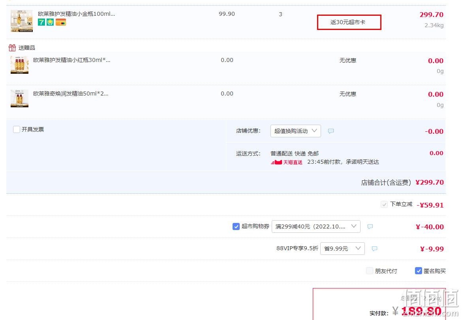Click the 无优惠 text in 小红瓶30ml row
The height and width of the screenshot is (320, 462).
point(347,60)
